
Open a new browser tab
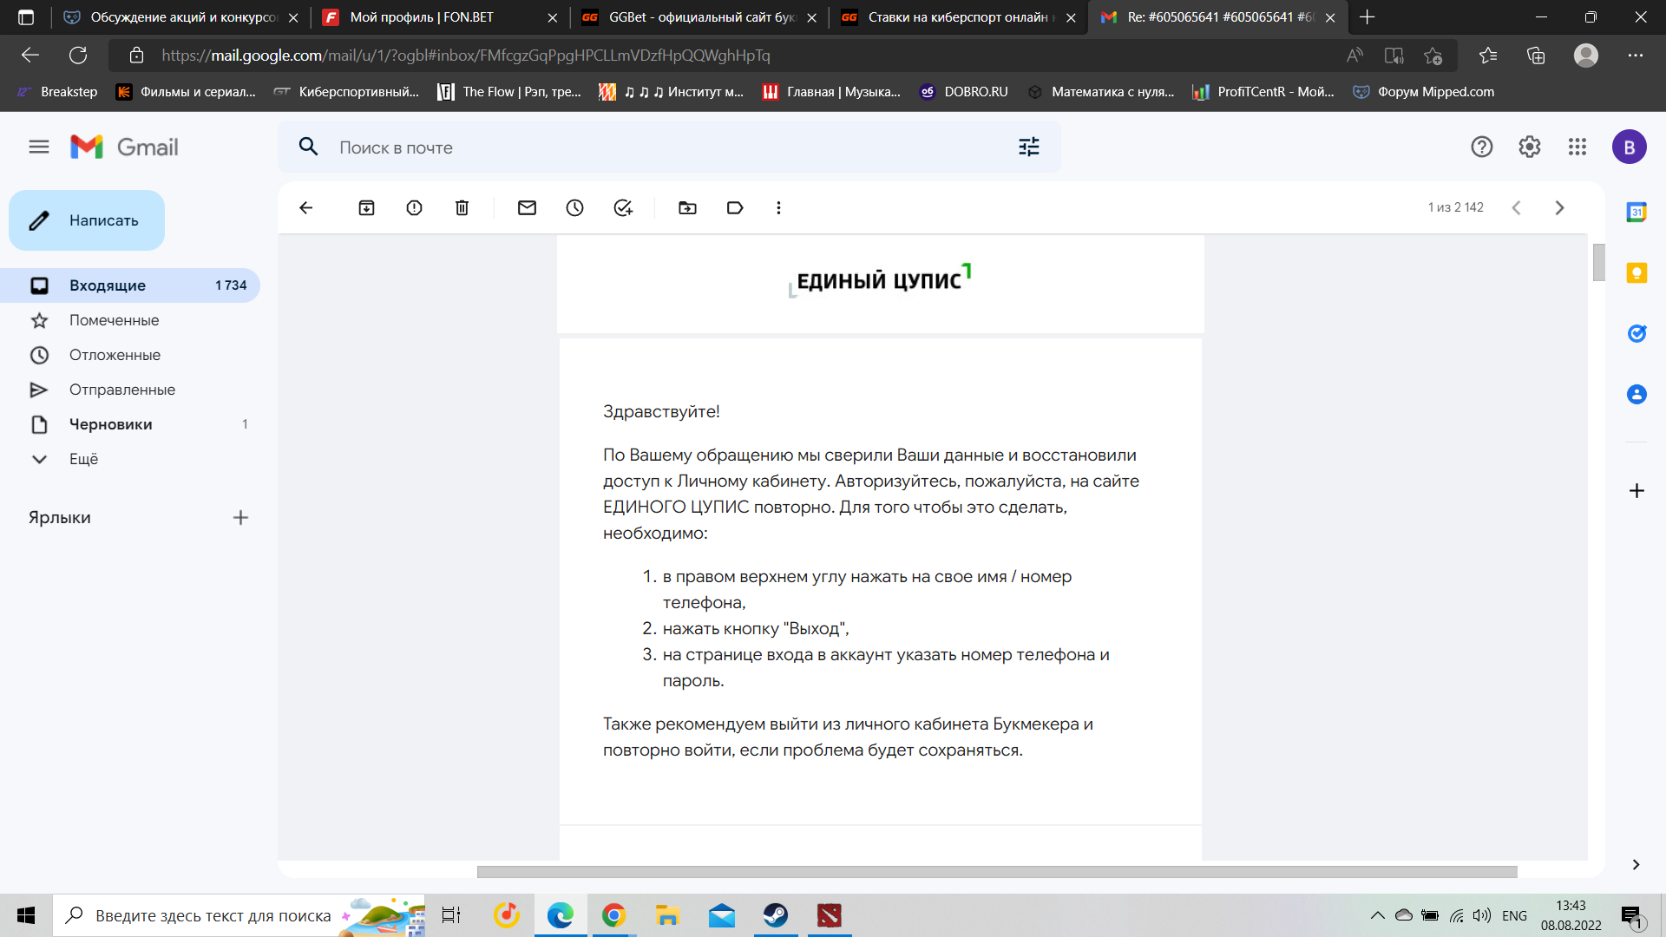pyautogui.click(x=1368, y=17)
